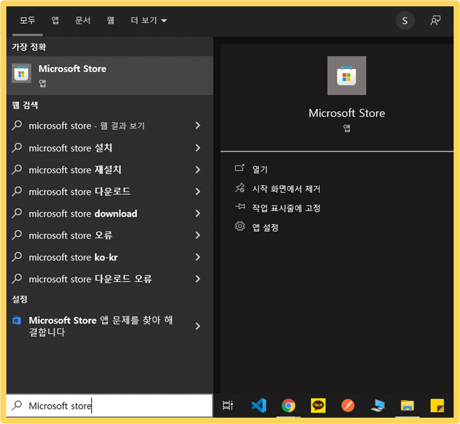Click 열기 to open the app
Image resolution: width=460 pixels, height=424 pixels.
(260, 169)
